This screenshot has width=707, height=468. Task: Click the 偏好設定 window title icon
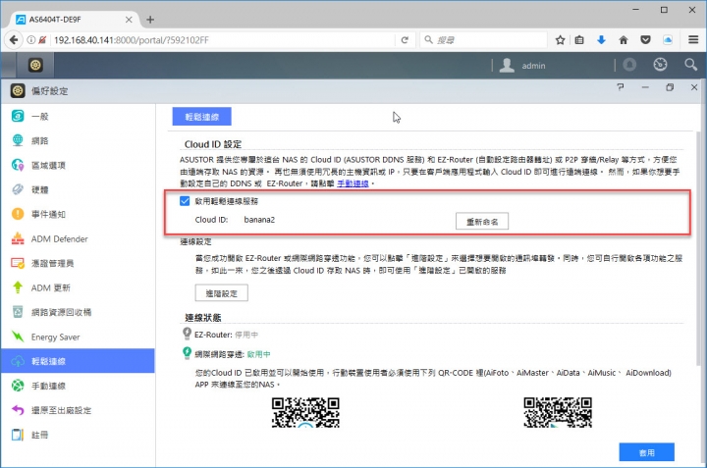[18, 90]
